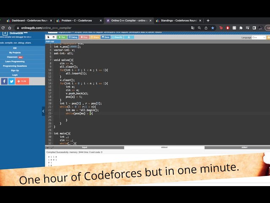The image size is (270, 203).
Task: Toggle the browser side panel icon
Action: tap(254, 28)
